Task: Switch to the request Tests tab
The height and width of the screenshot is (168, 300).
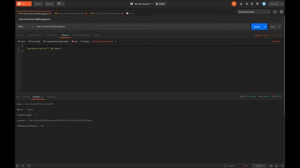Action: tap(97, 35)
